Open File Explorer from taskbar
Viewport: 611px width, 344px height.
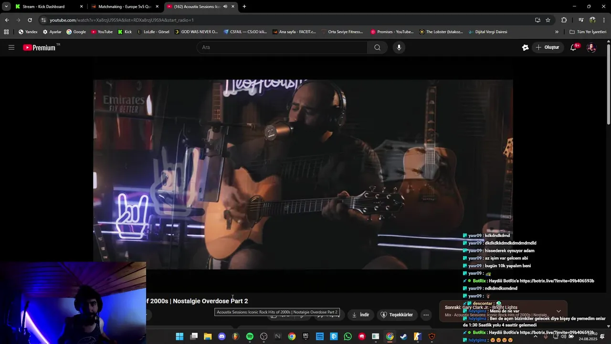208,337
